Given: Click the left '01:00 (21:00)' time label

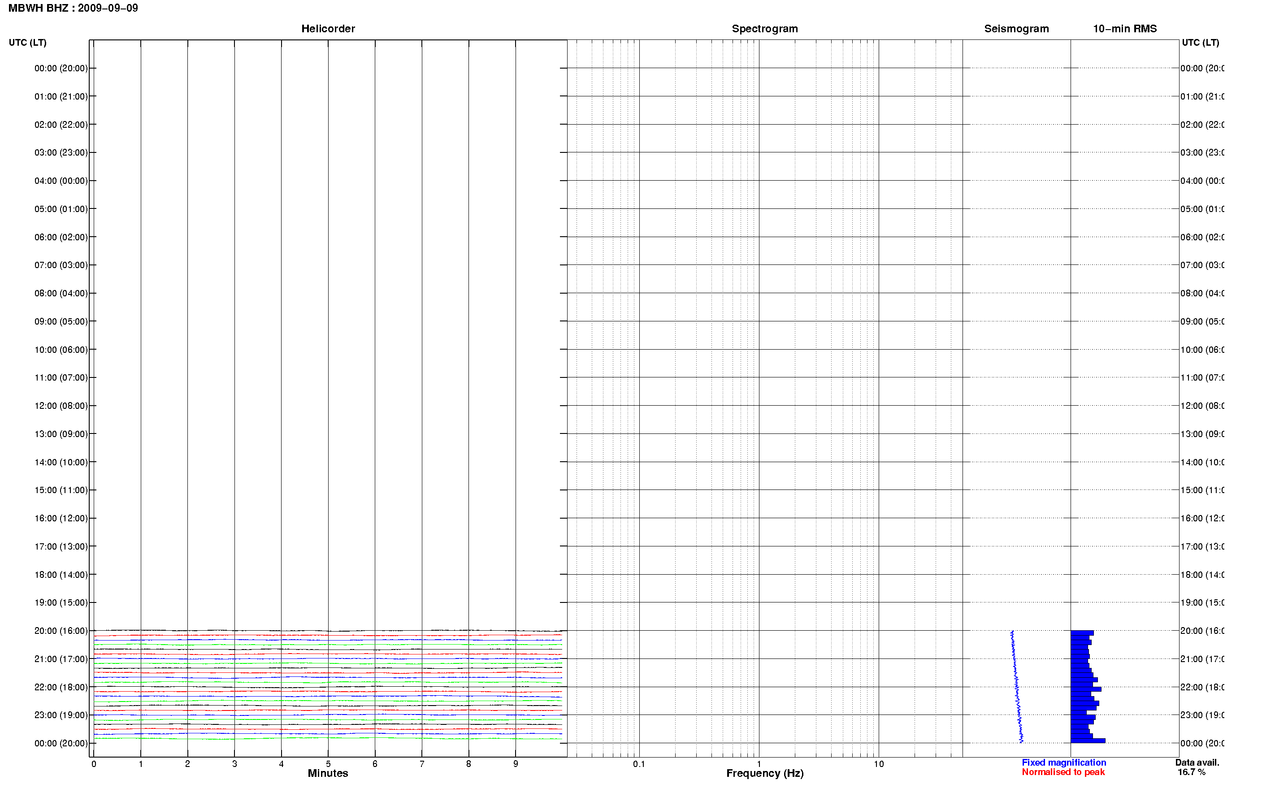Looking at the screenshot, I should pos(61,96).
